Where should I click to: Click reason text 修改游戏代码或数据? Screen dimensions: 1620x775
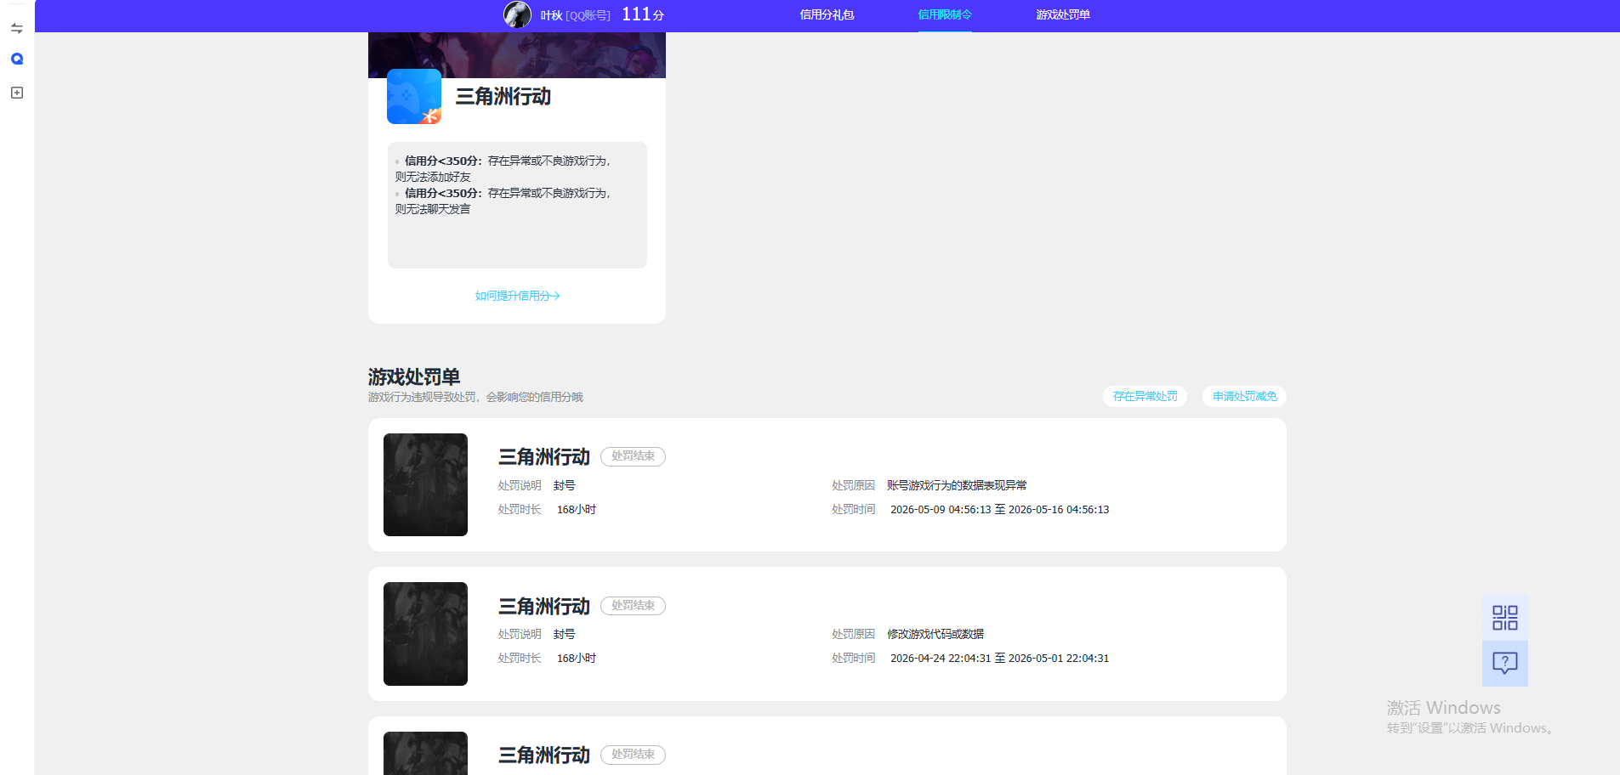click(935, 634)
